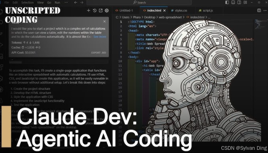
Task: Close the Task card
Action: coord(105,21)
